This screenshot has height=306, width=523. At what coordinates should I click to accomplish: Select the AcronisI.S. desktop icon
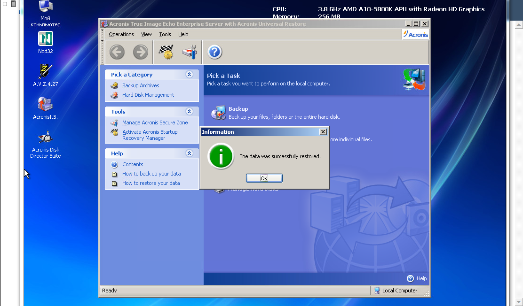click(x=45, y=104)
